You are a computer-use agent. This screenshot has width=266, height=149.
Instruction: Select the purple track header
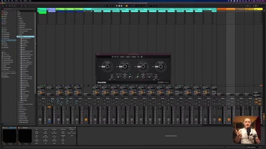tap(51, 9)
